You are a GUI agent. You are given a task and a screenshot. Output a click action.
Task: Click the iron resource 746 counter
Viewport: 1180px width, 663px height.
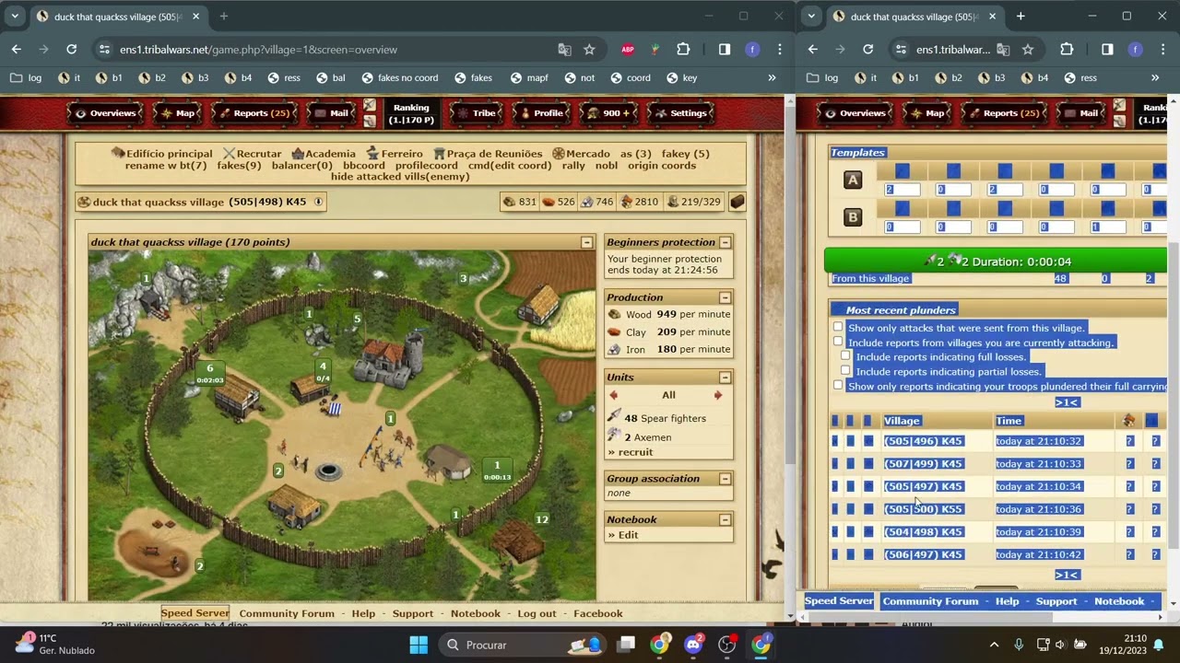(597, 202)
